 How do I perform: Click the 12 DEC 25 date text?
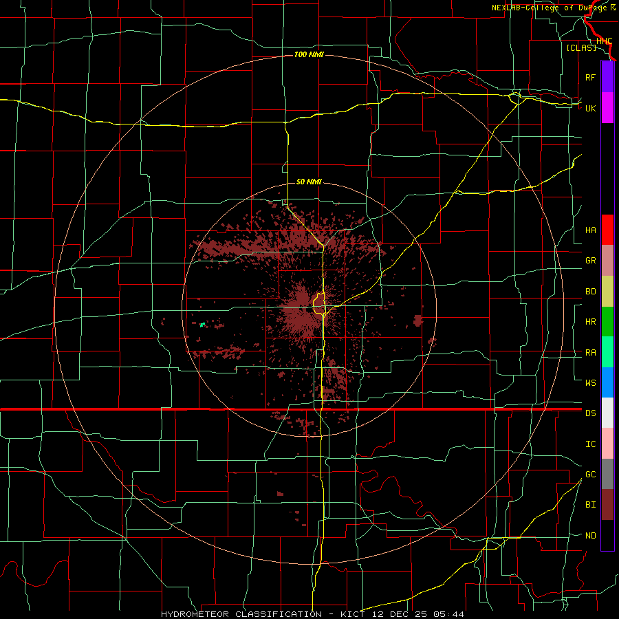400,614
